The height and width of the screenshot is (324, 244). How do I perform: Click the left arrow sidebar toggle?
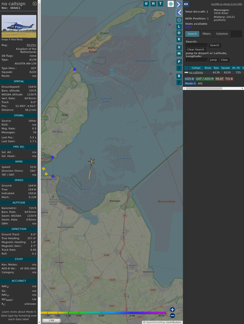point(179,13)
